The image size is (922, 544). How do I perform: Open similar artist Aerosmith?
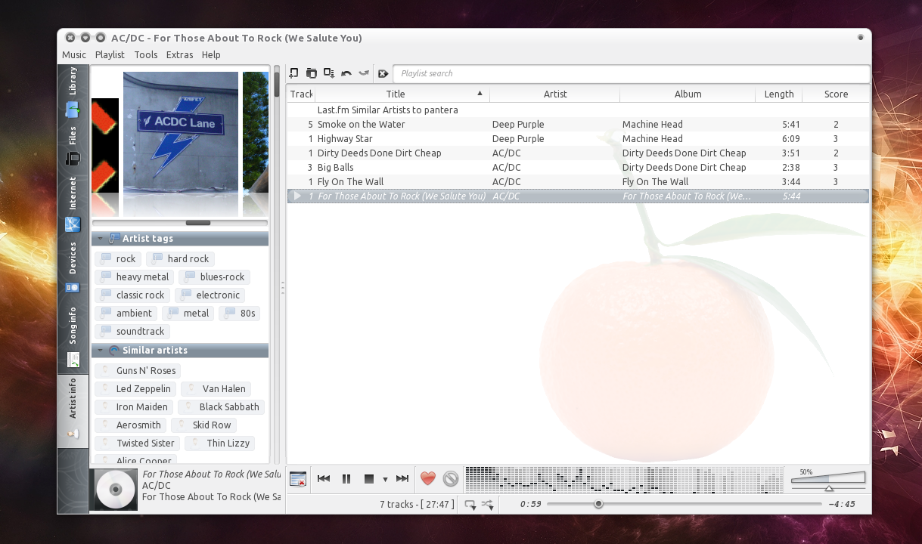click(130, 425)
